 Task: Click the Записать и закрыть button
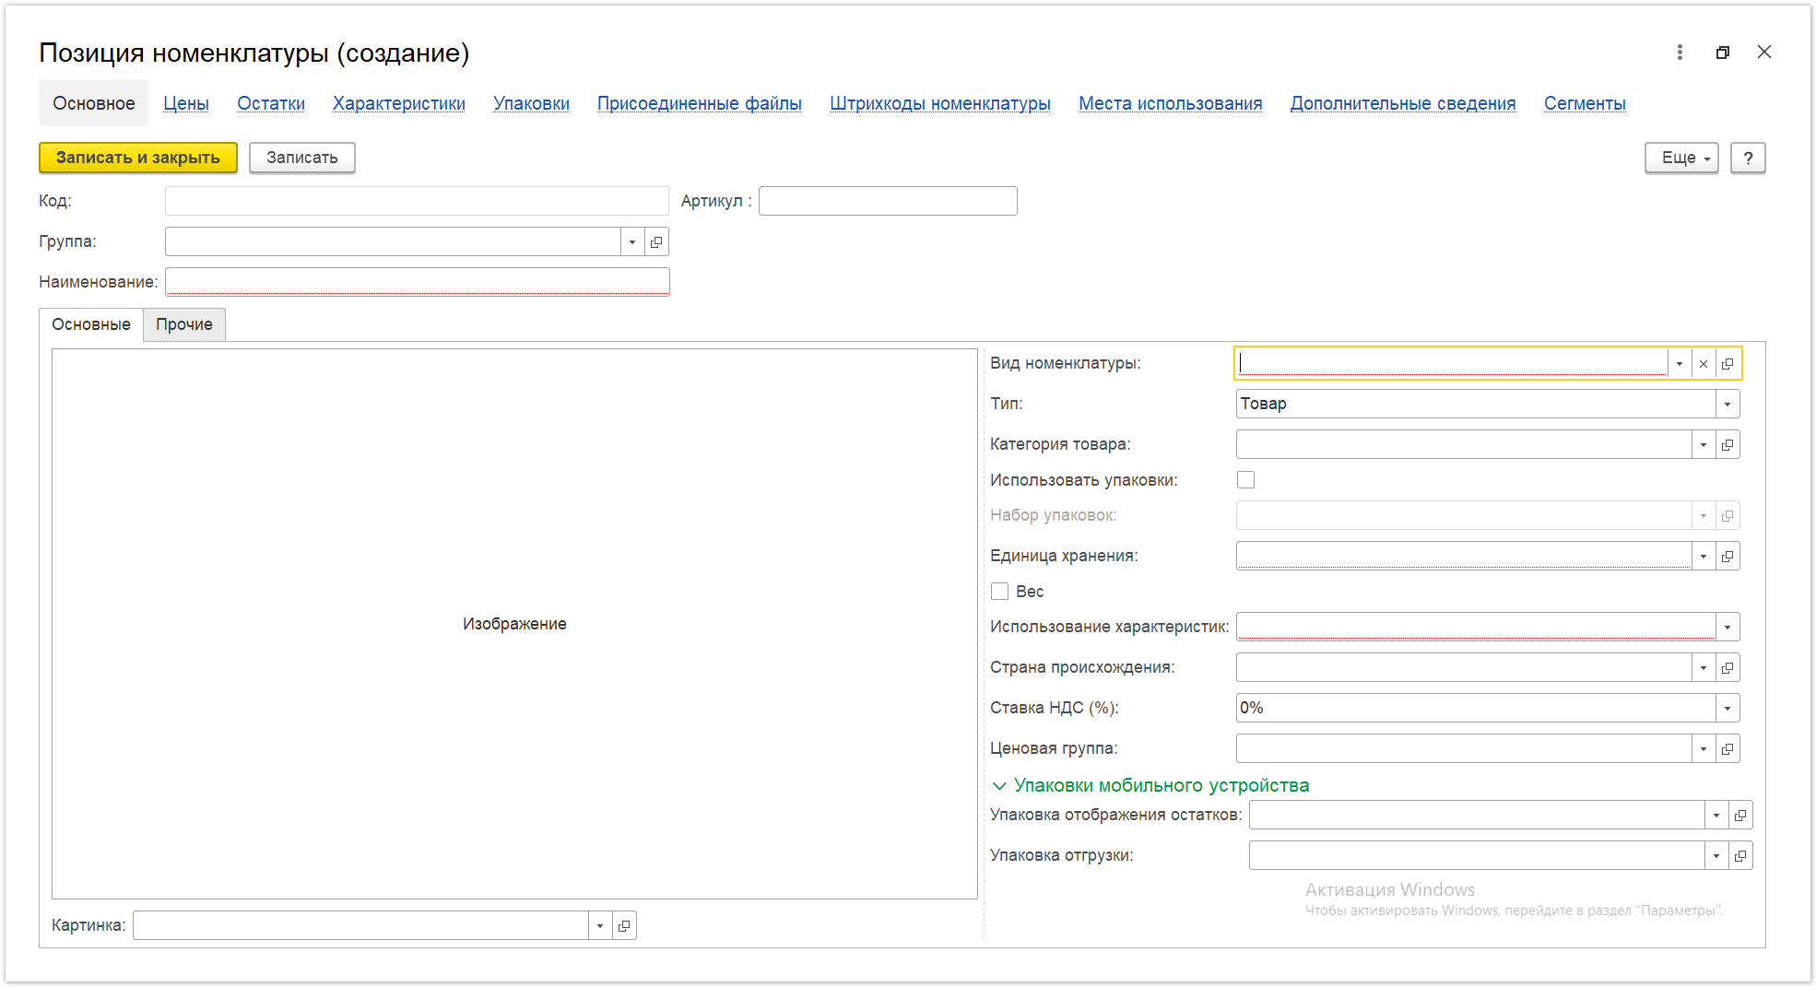[138, 158]
